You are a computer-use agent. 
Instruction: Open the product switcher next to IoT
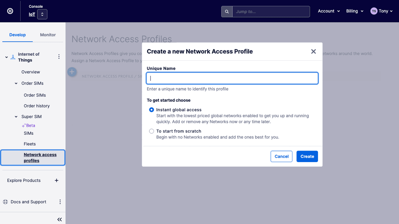click(x=42, y=14)
